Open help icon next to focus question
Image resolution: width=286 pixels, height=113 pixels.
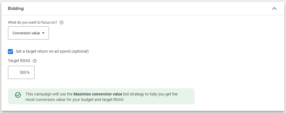61,23
